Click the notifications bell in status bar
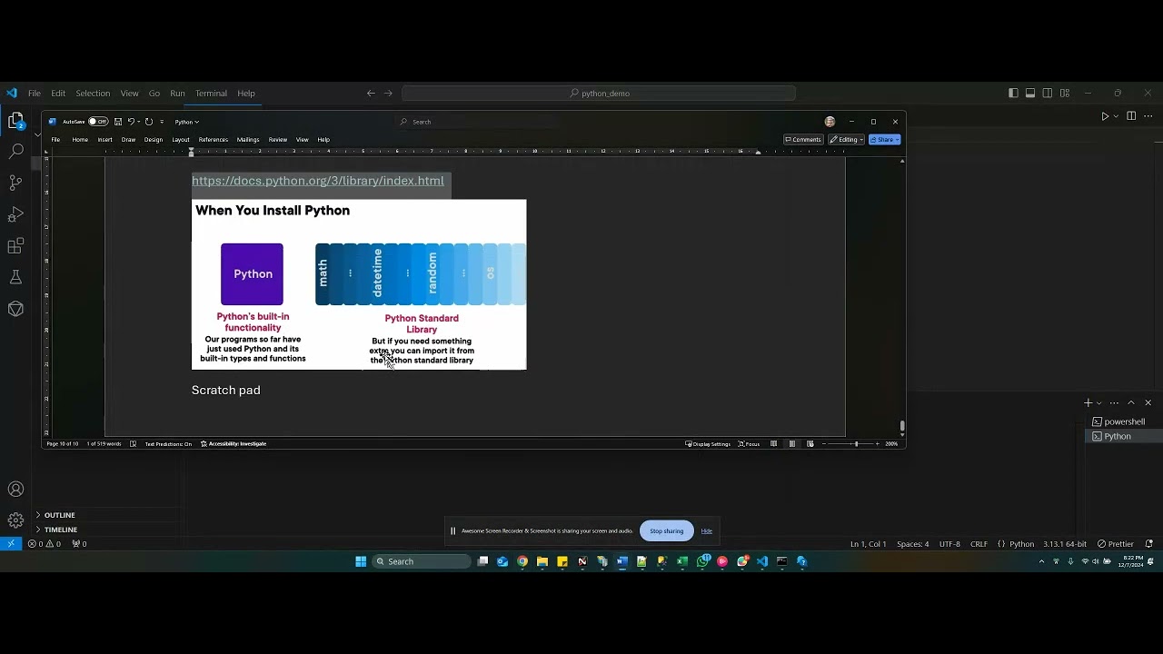The width and height of the screenshot is (1163, 654). (x=1151, y=544)
